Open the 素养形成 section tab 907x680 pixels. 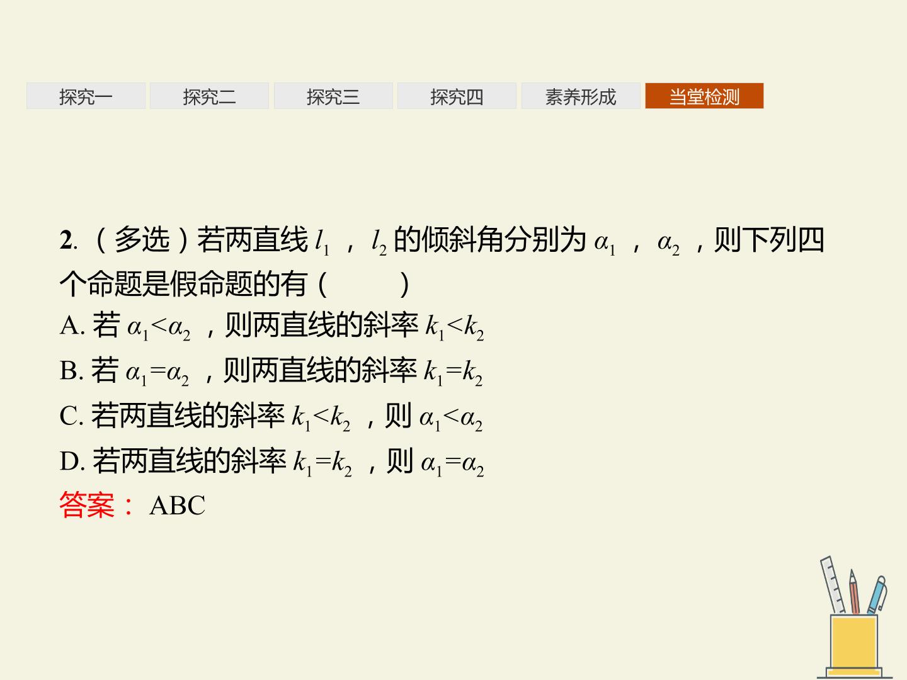[581, 96]
